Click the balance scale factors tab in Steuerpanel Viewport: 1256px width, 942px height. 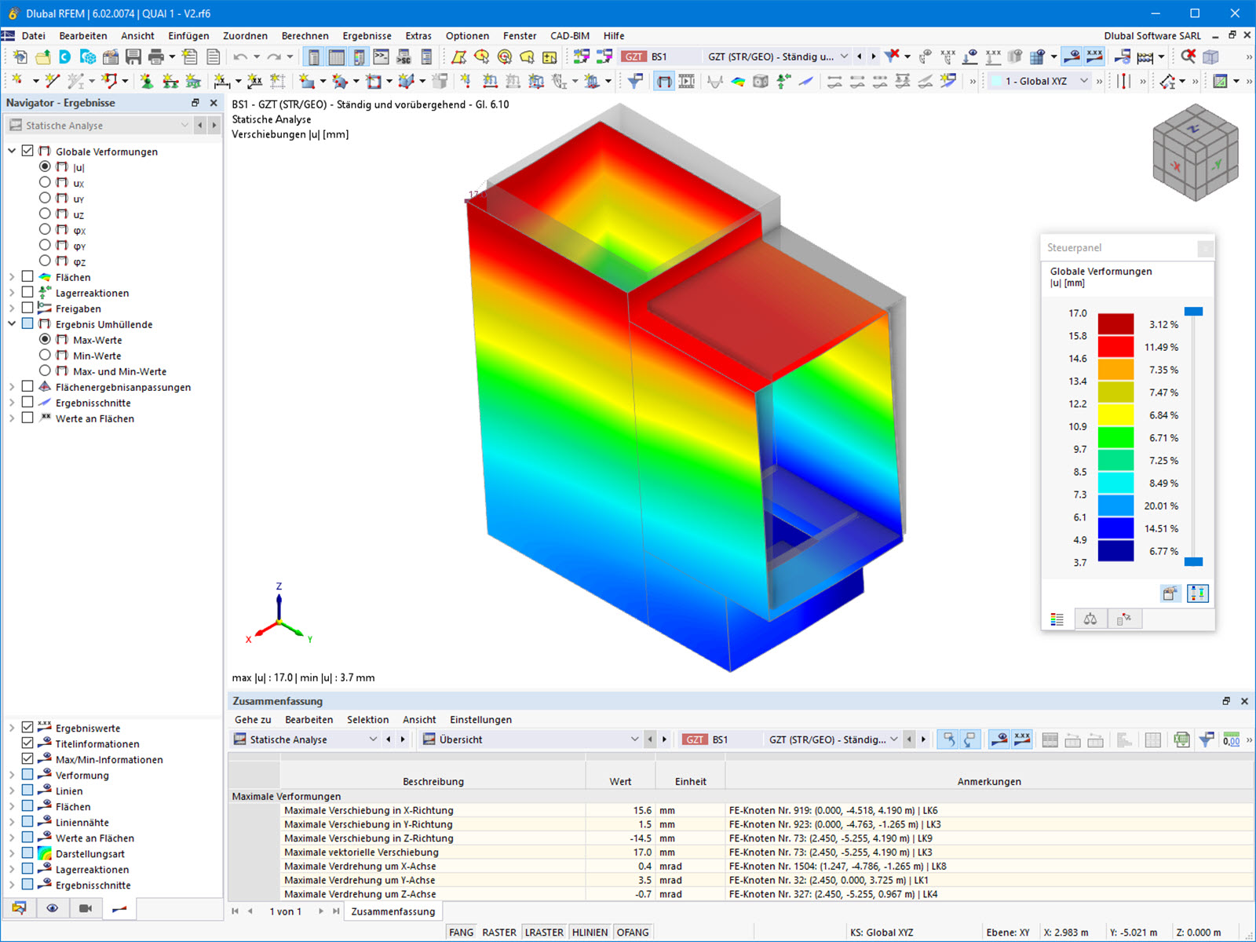1090,619
